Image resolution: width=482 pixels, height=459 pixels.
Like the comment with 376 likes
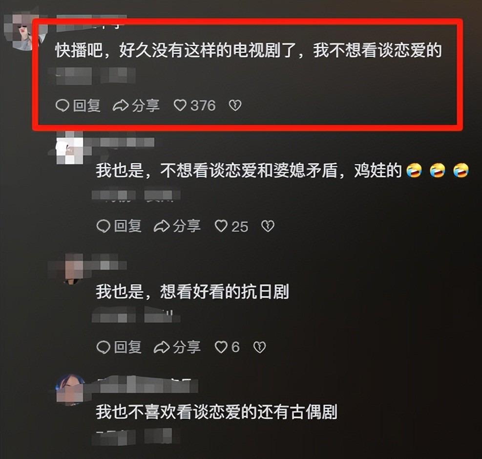[180, 106]
